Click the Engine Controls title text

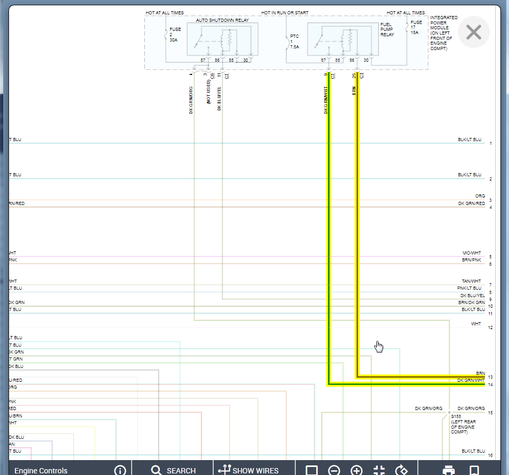pyautogui.click(x=41, y=470)
